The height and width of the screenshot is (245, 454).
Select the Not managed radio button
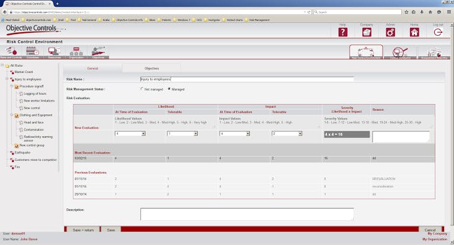pos(142,89)
